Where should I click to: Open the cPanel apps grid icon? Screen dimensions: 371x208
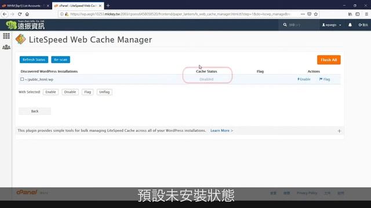(x=6, y=36)
